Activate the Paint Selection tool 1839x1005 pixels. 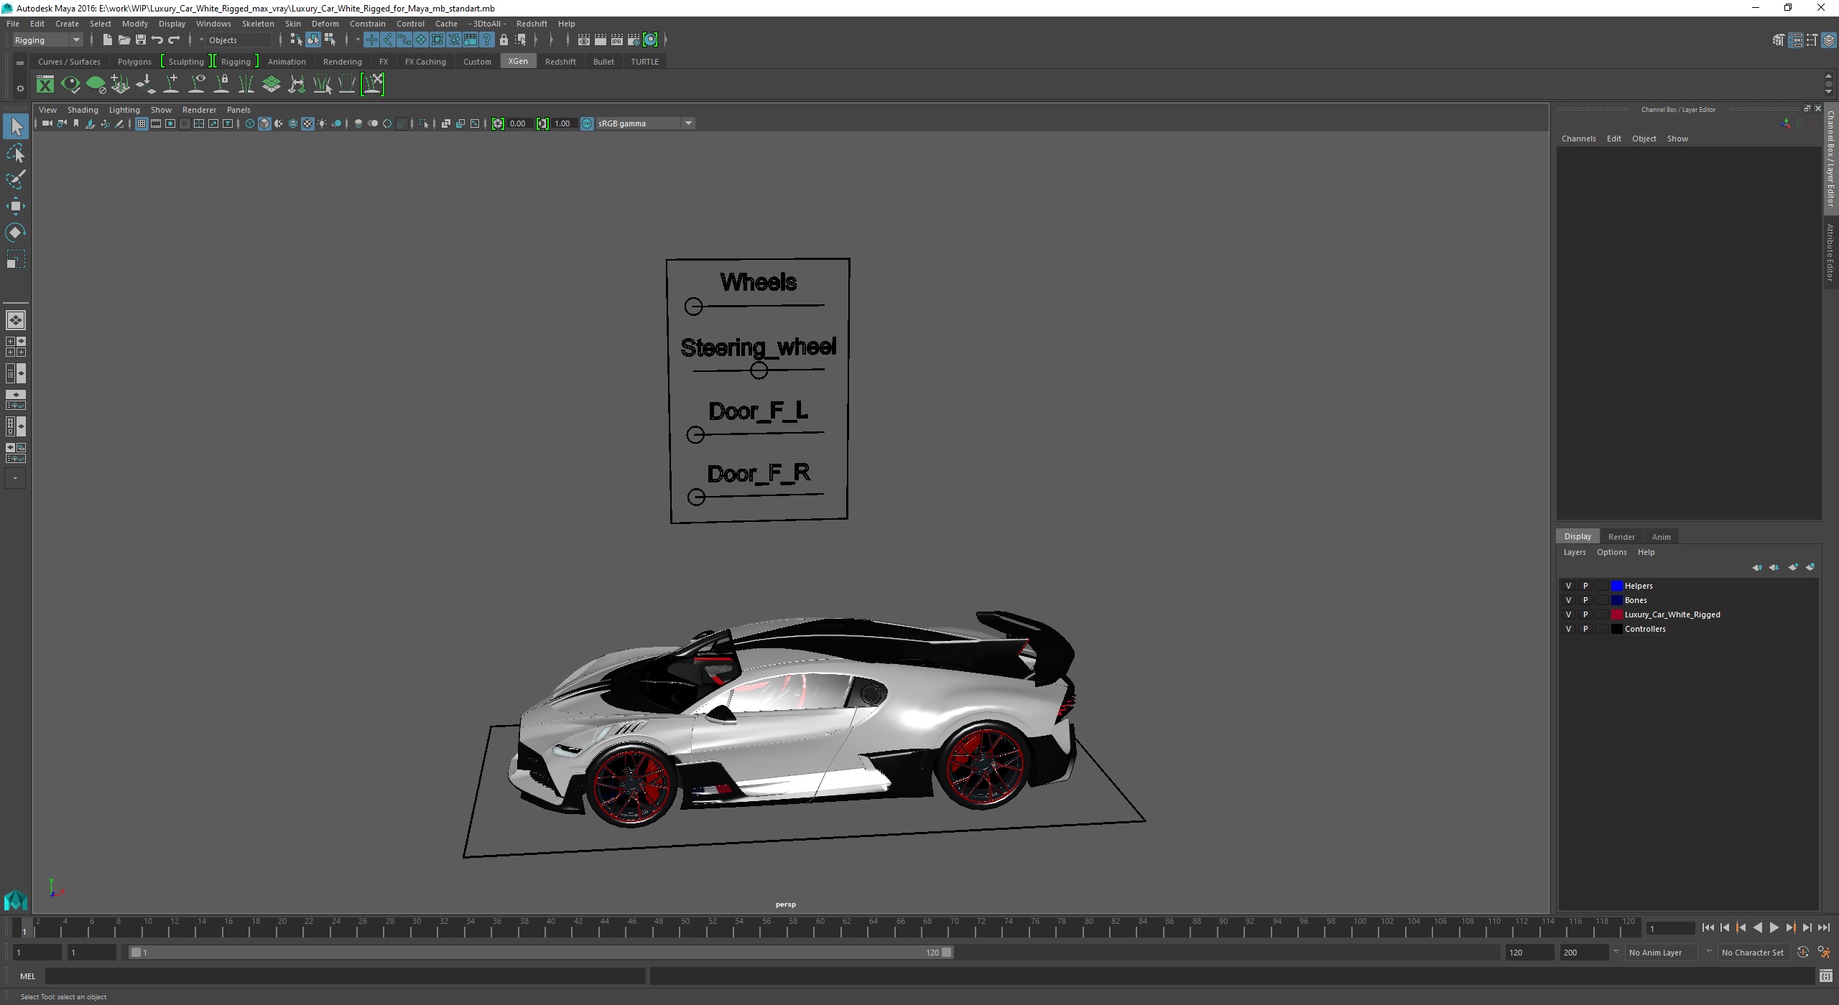pos(16,179)
